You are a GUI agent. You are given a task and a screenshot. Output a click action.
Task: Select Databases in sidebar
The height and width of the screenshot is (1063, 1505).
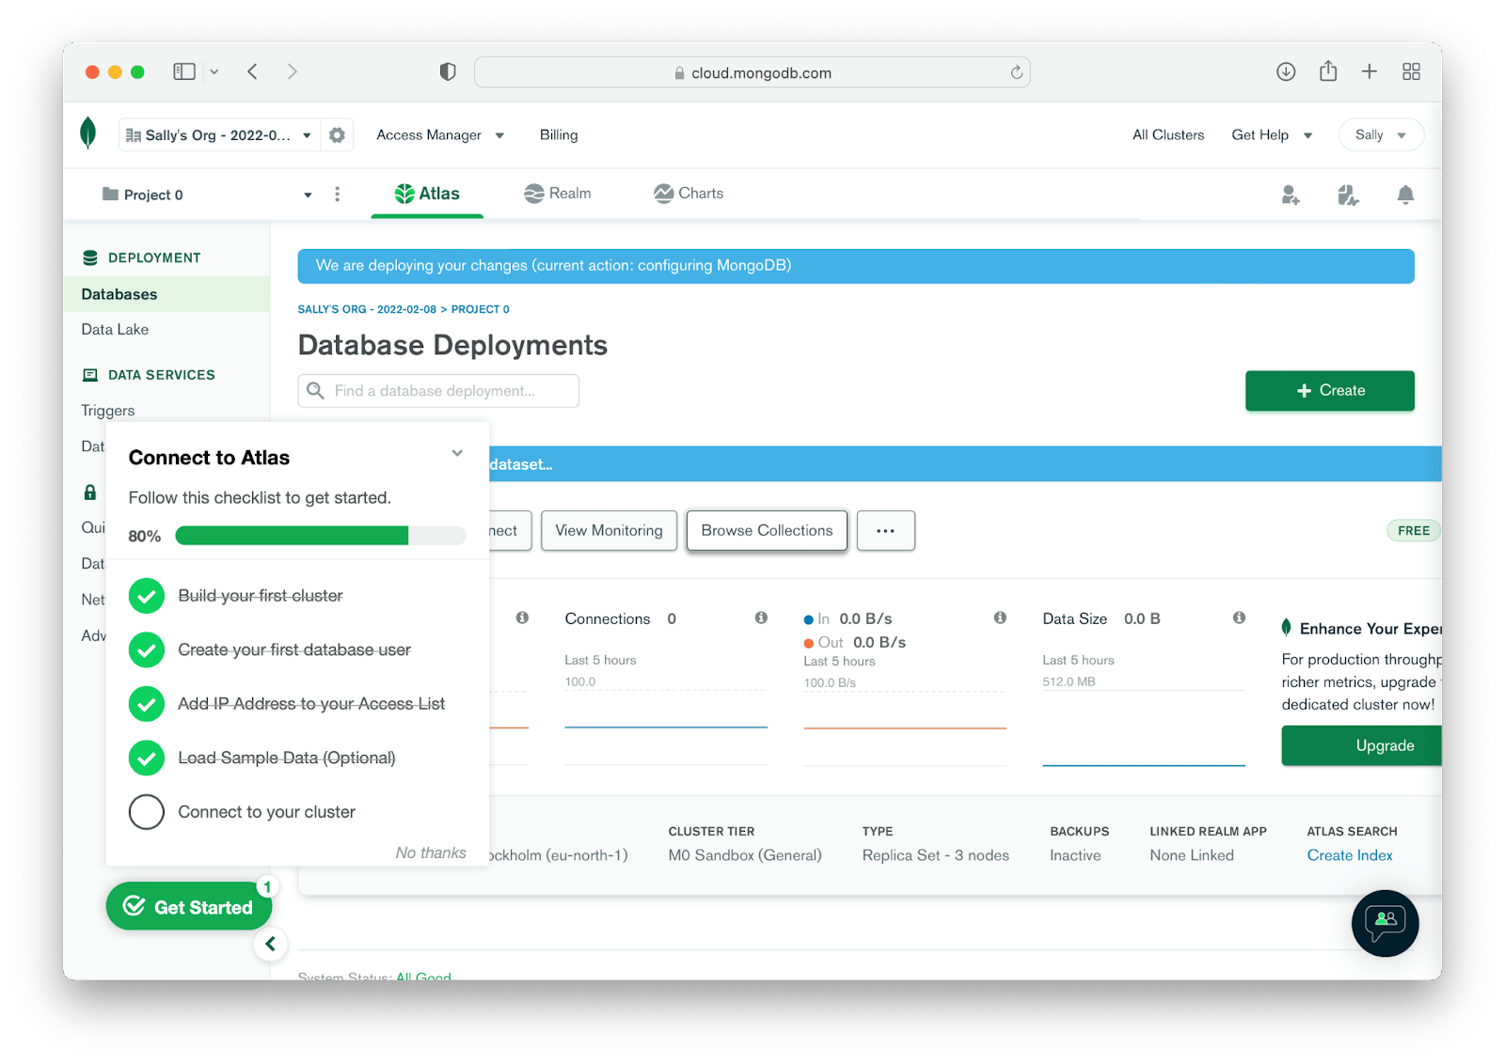(x=166, y=294)
